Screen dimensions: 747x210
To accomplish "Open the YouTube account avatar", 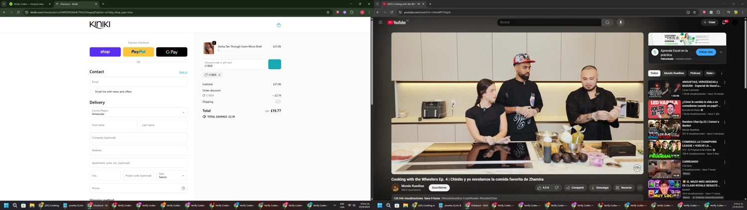I will (x=735, y=22).
